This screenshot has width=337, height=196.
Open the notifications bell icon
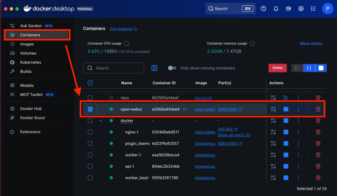point(276,9)
